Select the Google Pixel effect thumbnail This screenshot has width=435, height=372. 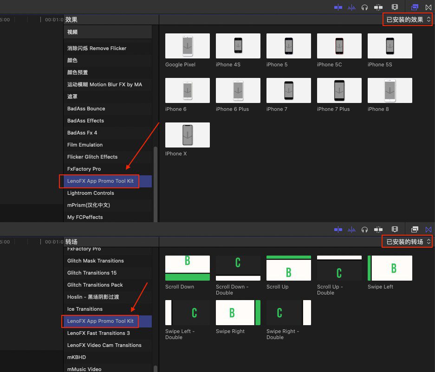(x=188, y=46)
